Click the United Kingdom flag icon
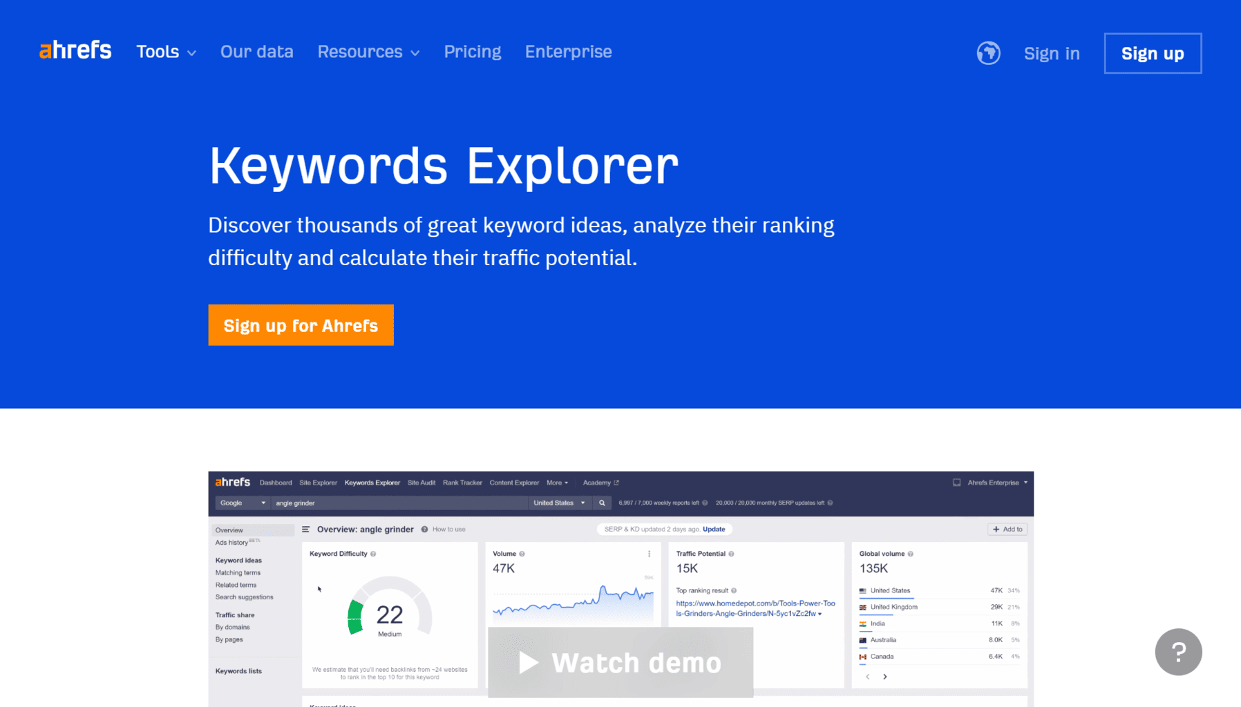1241x707 pixels. click(x=863, y=608)
